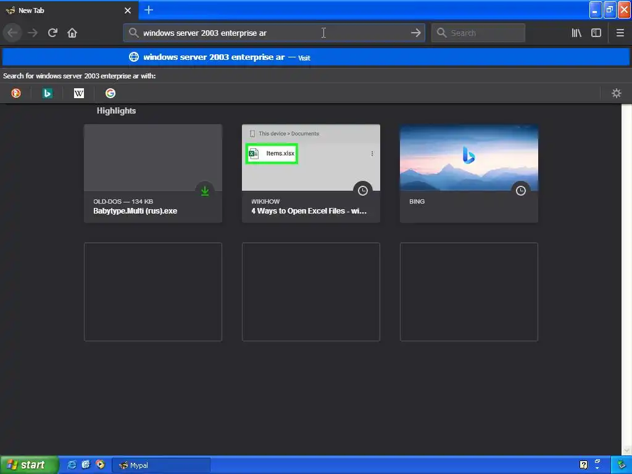Open a new tab with plus button
Image resolution: width=632 pixels, height=474 pixels.
pyautogui.click(x=148, y=10)
